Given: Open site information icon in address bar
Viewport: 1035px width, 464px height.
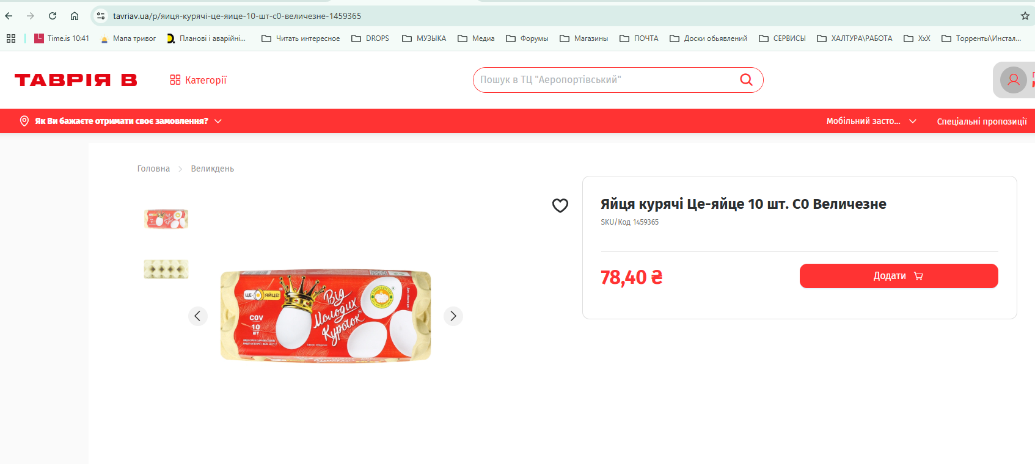Looking at the screenshot, I should (101, 16).
